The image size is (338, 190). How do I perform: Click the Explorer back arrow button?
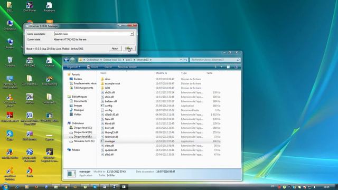pyautogui.click(x=67, y=60)
